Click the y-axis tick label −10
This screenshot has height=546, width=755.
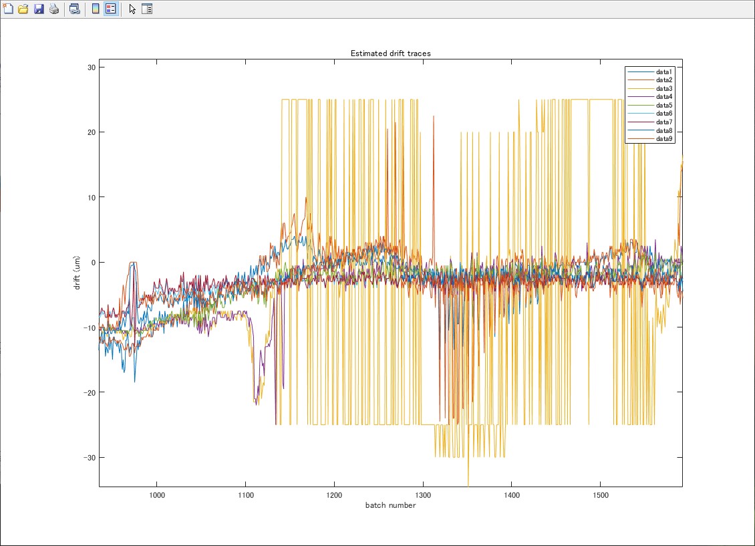pyautogui.click(x=90, y=328)
